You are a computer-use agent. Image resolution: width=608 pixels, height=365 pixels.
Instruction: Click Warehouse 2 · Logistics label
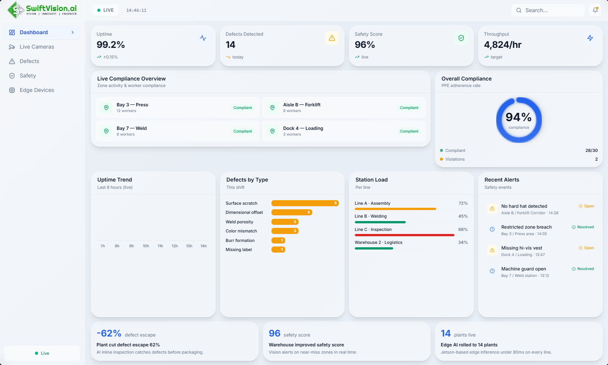click(x=378, y=242)
